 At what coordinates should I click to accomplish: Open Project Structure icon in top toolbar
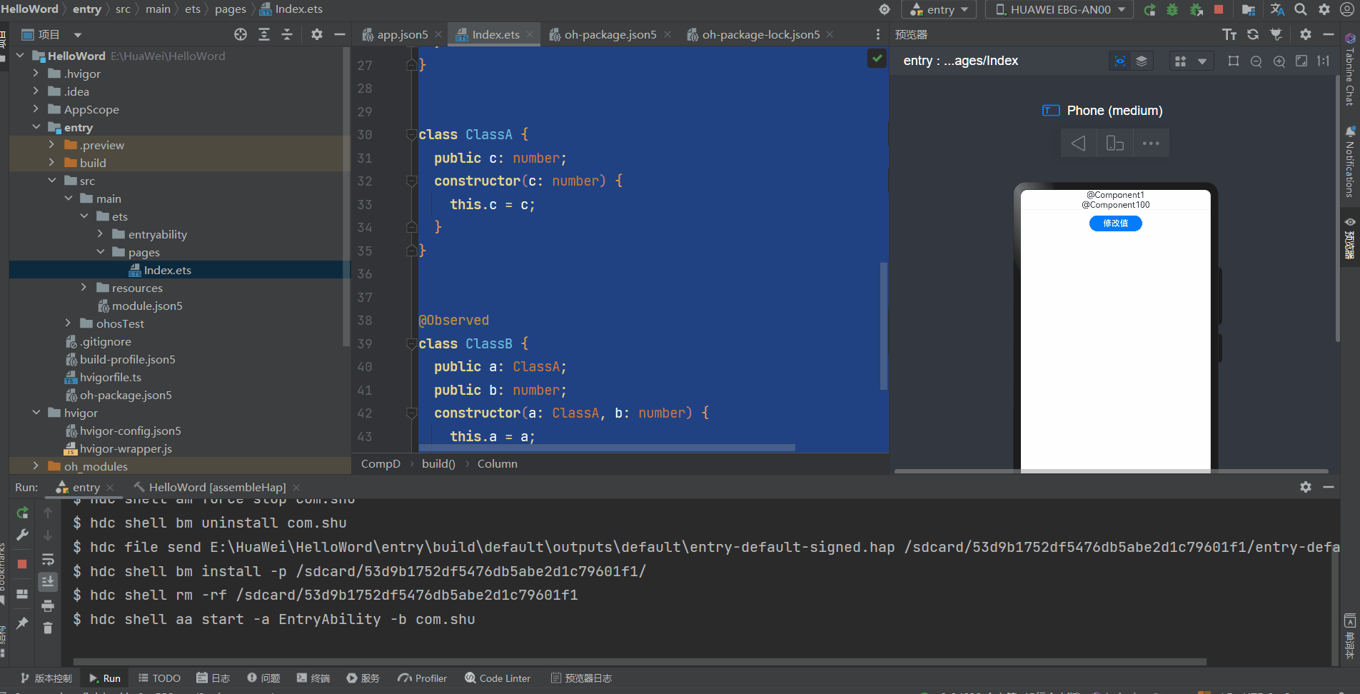click(x=1248, y=9)
